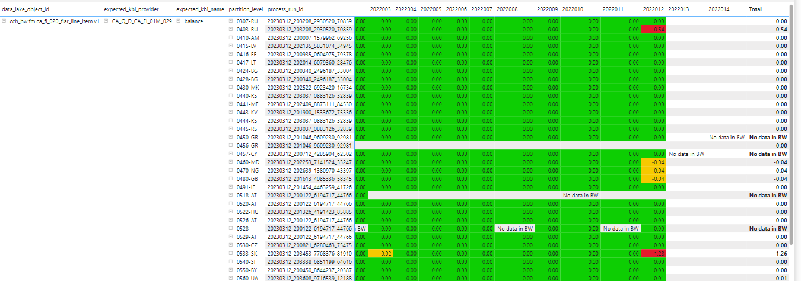Select run id 20230312_200450_8644237_20387
The image size is (801, 281).
(x=310, y=270)
